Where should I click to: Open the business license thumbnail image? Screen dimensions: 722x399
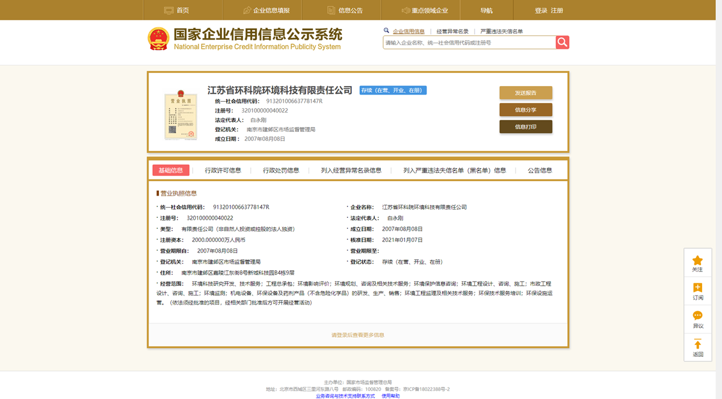(x=181, y=116)
